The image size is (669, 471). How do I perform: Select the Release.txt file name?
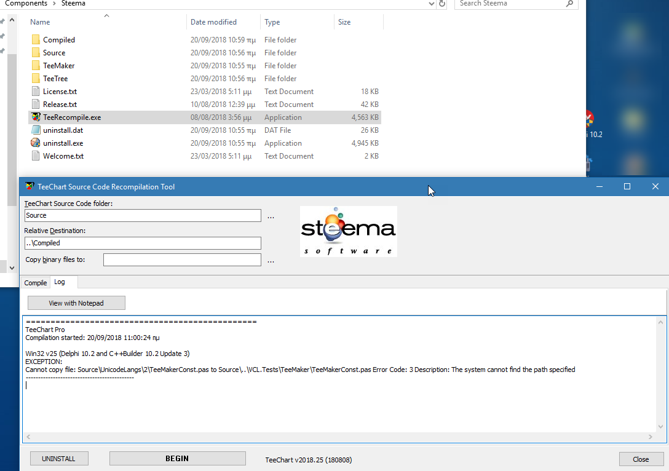[x=60, y=104]
